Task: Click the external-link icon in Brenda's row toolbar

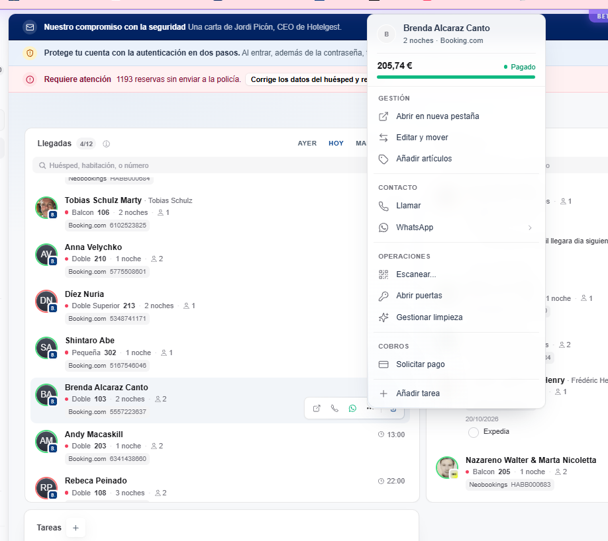Action: coord(317,408)
